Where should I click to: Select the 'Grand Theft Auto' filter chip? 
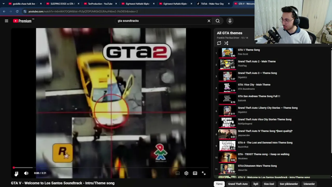pos(238,184)
